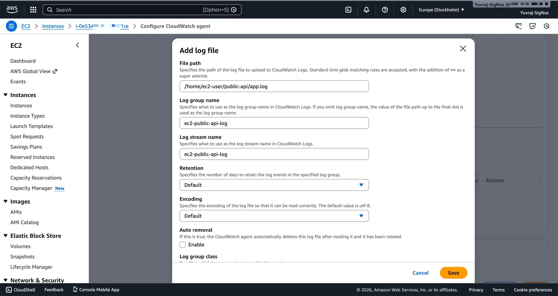Collapse the EC2 sidebar with chevron
This screenshot has height=296, width=558.
[77, 45]
